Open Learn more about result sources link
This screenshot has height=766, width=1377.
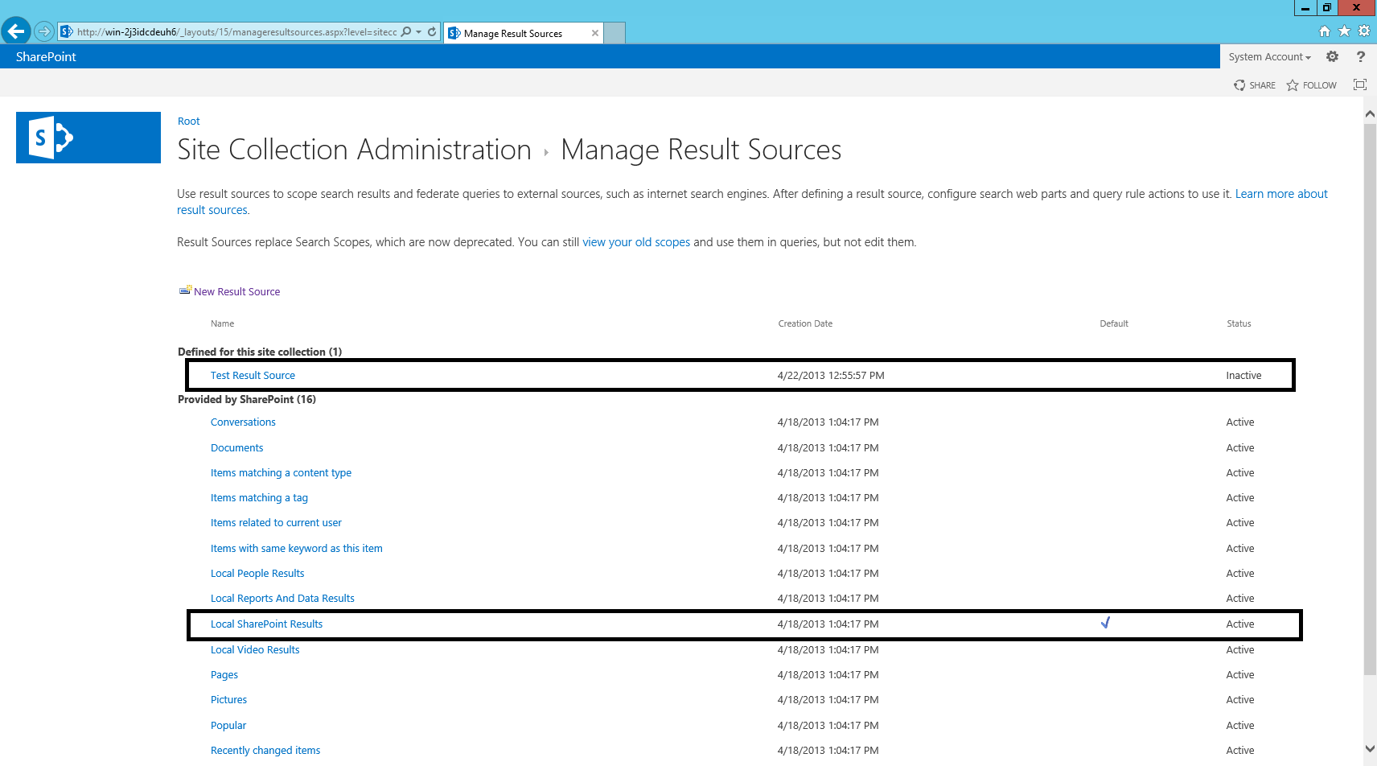[1281, 194]
